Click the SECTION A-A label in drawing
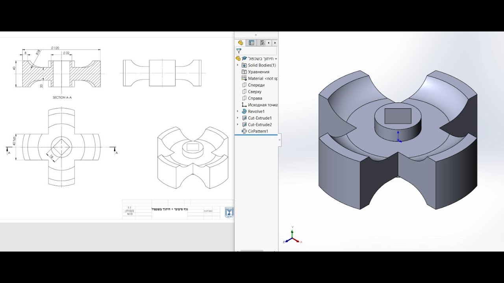 tap(62, 97)
